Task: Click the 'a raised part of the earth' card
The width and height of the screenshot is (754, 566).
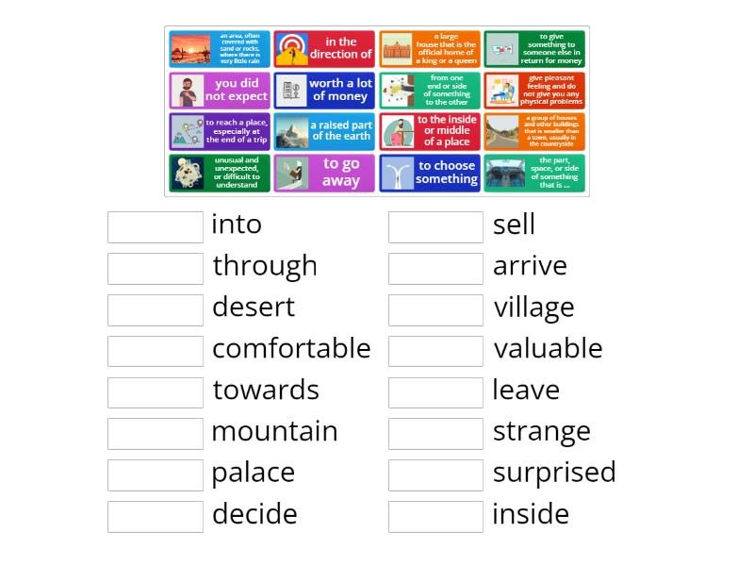Action: point(324,131)
